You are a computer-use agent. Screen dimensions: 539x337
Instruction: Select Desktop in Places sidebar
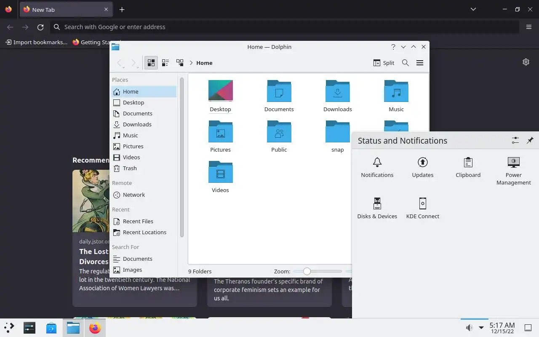click(144, 102)
